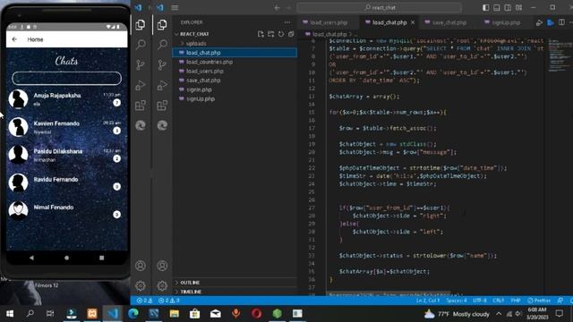Open signUp.php in the Explorer tree
This screenshot has height=322, width=573.
pyautogui.click(x=235, y=99)
